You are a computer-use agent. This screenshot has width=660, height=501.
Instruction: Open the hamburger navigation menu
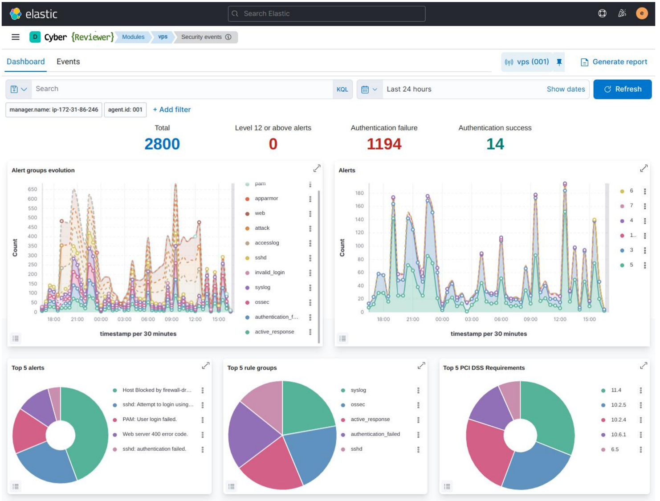coord(16,37)
